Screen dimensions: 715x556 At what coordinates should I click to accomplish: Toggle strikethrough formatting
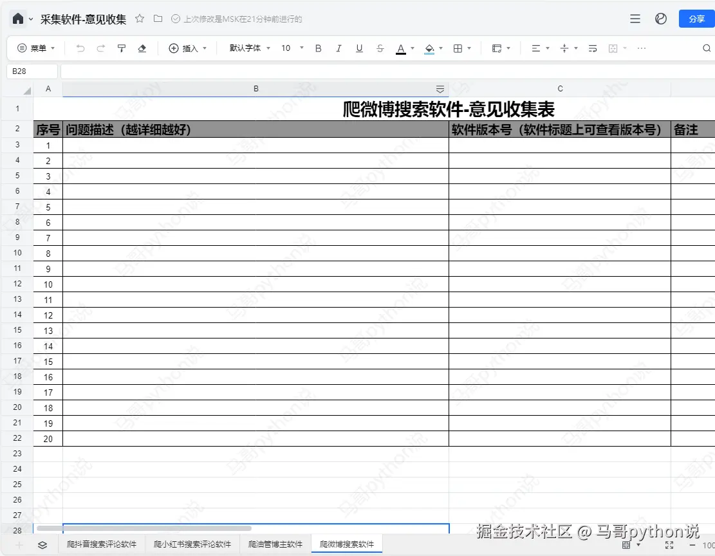(380, 48)
